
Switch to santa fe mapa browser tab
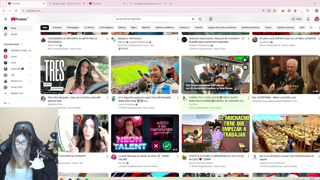coord(66,3)
